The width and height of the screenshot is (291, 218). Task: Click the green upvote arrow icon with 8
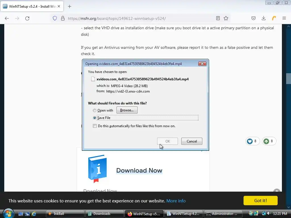click(x=266, y=141)
